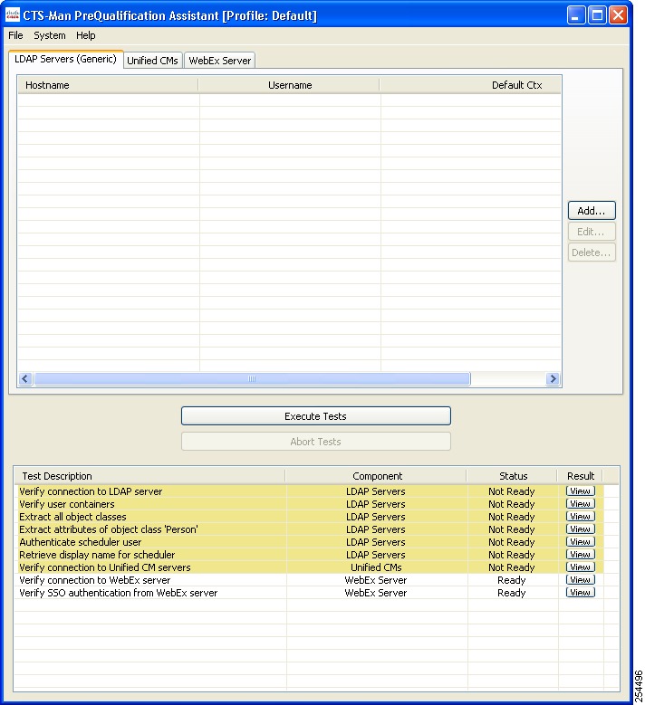Image resolution: width=645 pixels, height=705 pixels.
Task: Minimize the PreQualification Assistant window
Action: coord(576,15)
